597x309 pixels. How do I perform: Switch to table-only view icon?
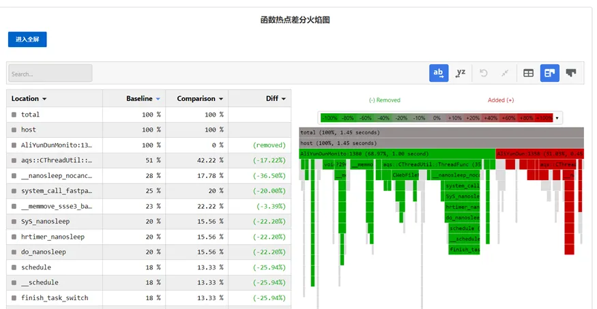click(x=529, y=73)
